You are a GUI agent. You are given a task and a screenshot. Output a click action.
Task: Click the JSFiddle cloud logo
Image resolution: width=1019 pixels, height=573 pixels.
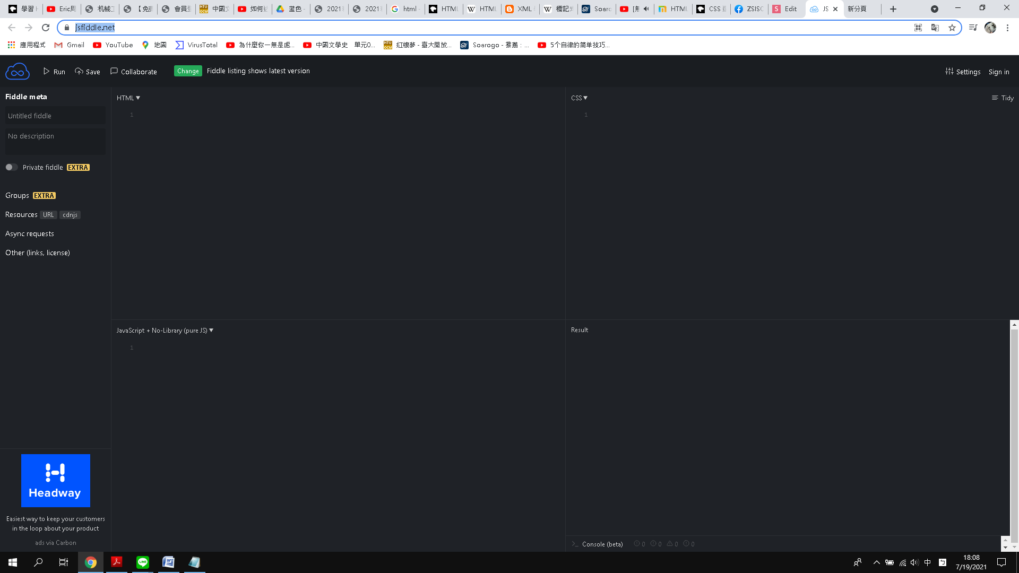tap(17, 71)
